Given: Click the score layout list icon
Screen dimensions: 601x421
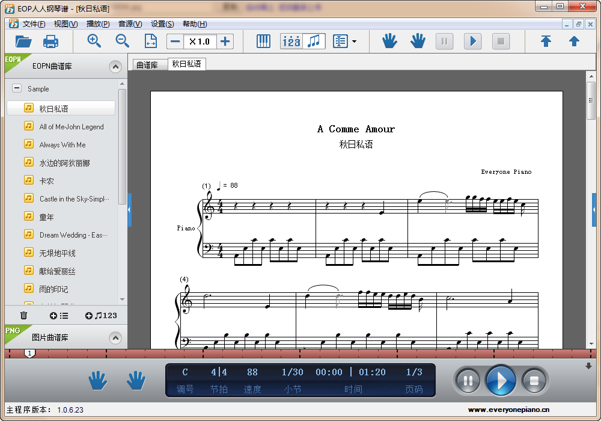Looking at the screenshot, I should (340, 41).
